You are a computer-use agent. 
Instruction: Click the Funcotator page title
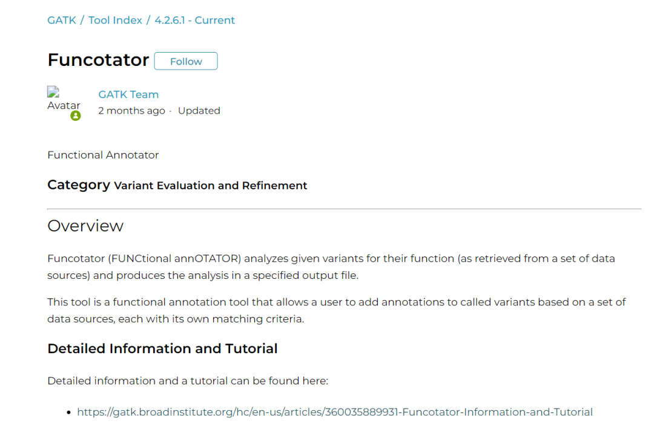tap(98, 60)
